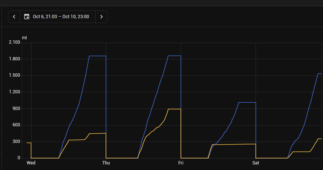Go to the next date range
Screen dimensions: 323x170
click(x=101, y=17)
